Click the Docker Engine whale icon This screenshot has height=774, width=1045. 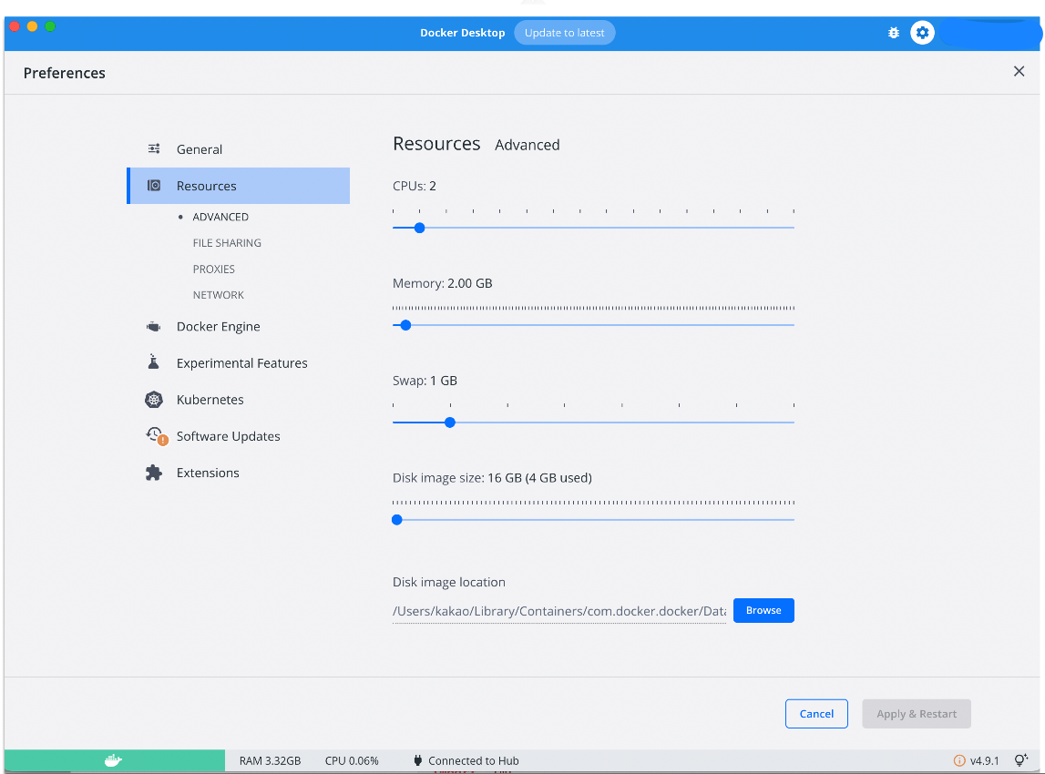(x=154, y=326)
